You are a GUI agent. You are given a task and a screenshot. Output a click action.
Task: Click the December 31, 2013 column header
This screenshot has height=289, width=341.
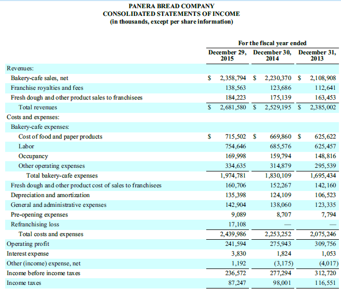317,55
